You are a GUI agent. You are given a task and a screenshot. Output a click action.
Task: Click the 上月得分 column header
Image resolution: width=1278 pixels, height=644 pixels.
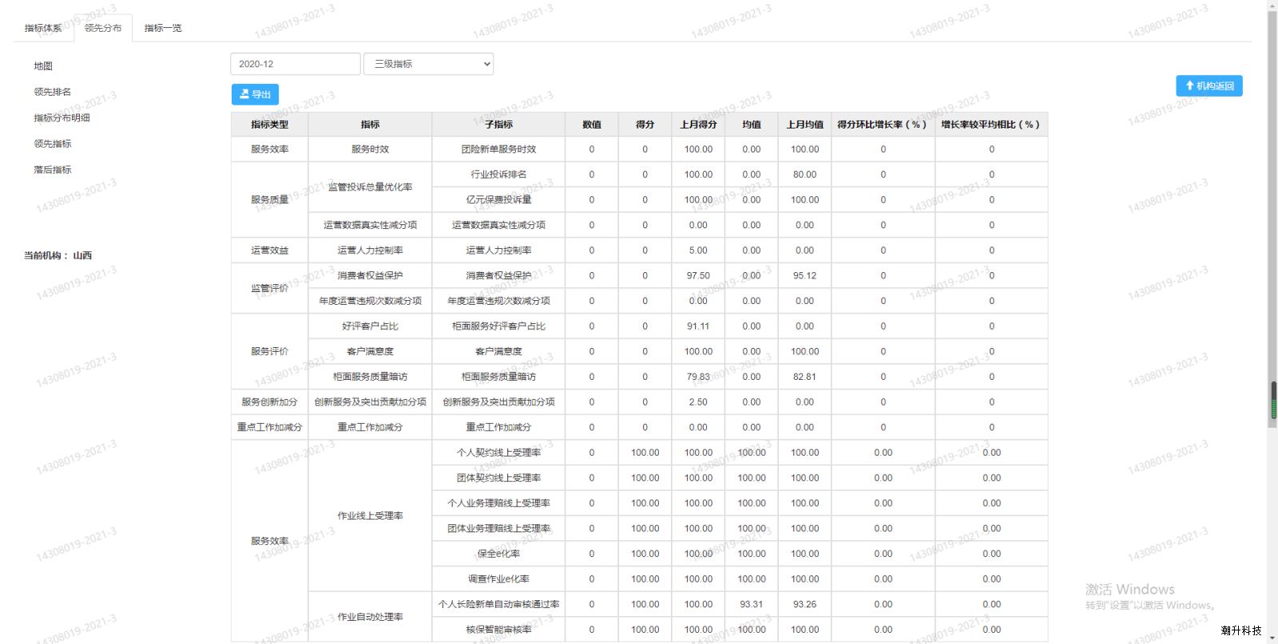click(x=698, y=124)
